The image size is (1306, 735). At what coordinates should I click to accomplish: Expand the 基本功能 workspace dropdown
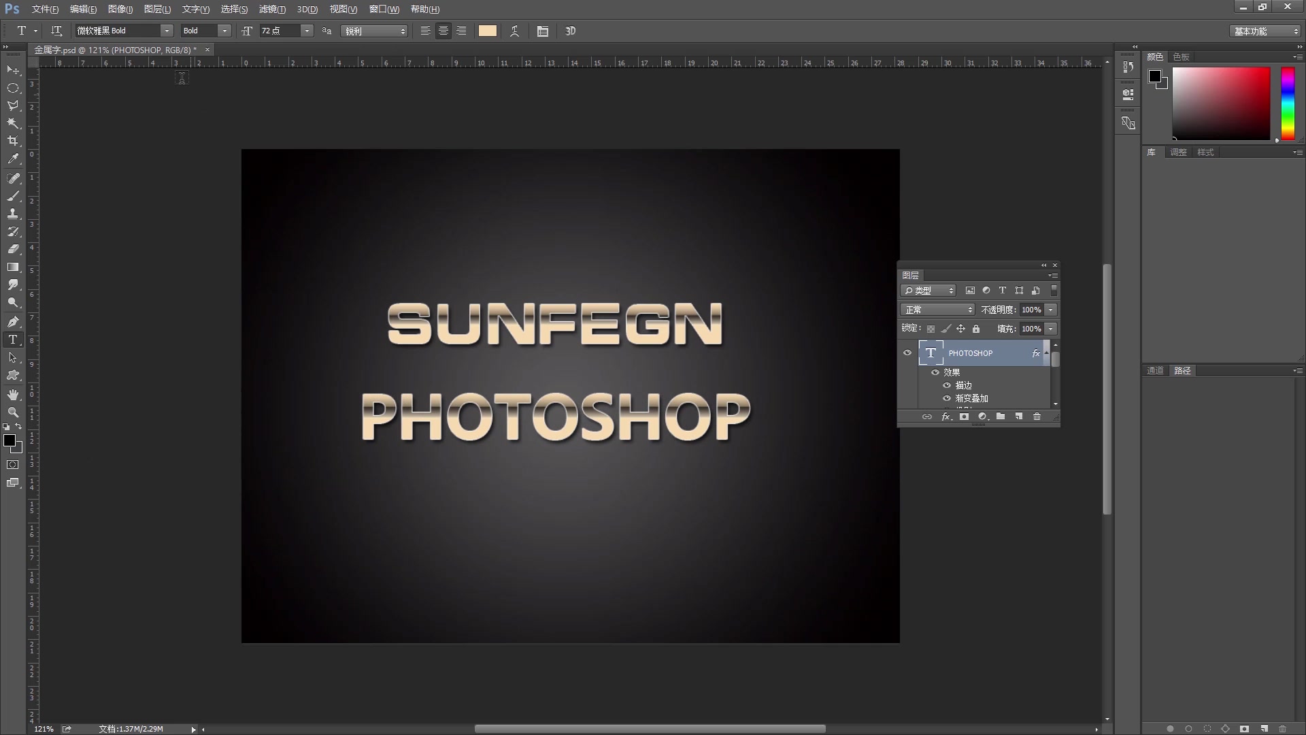click(x=1265, y=31)
